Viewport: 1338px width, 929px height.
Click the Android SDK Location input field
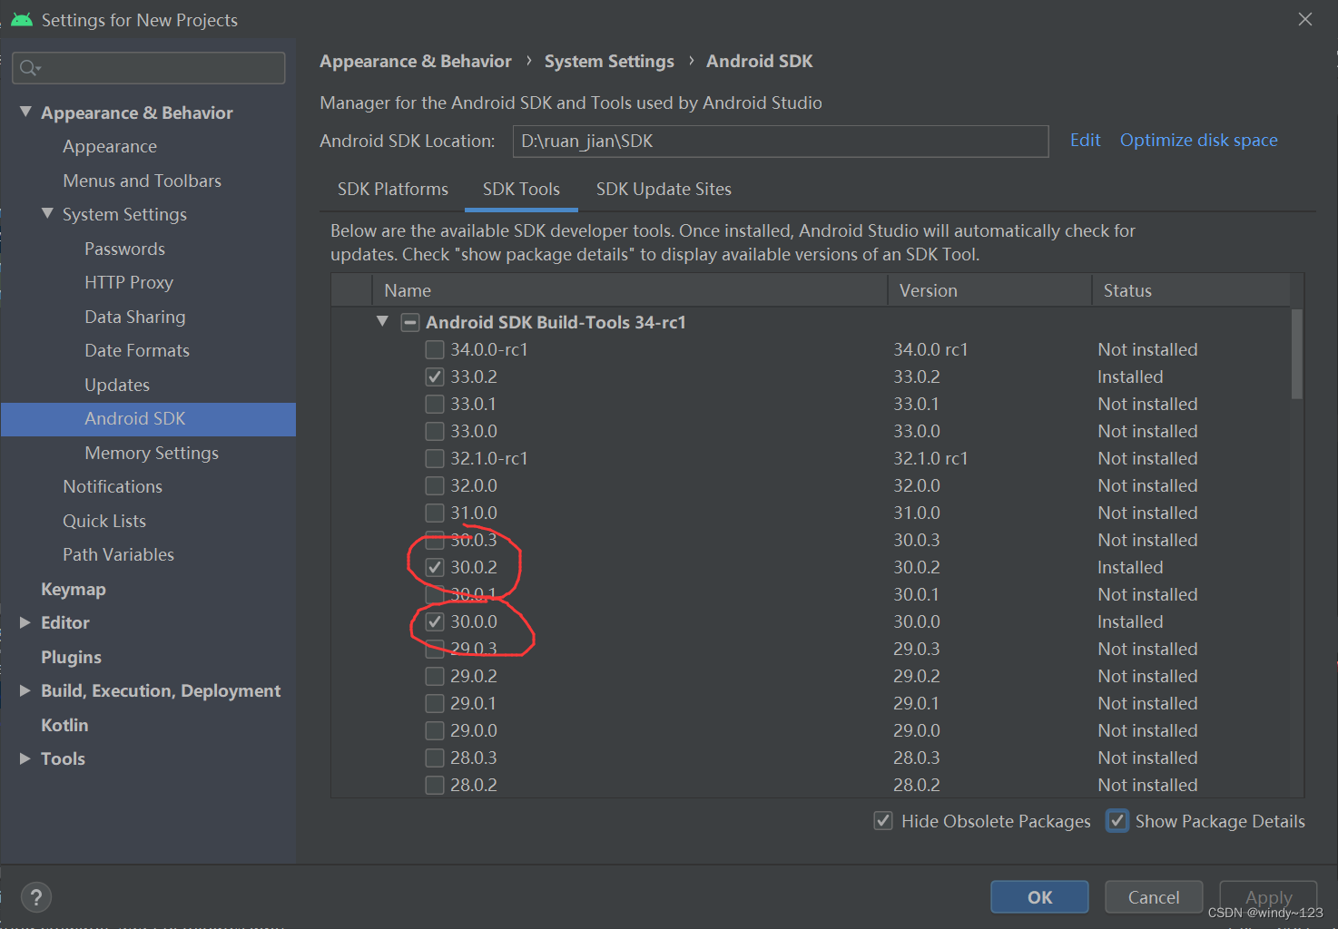[780, 142]
